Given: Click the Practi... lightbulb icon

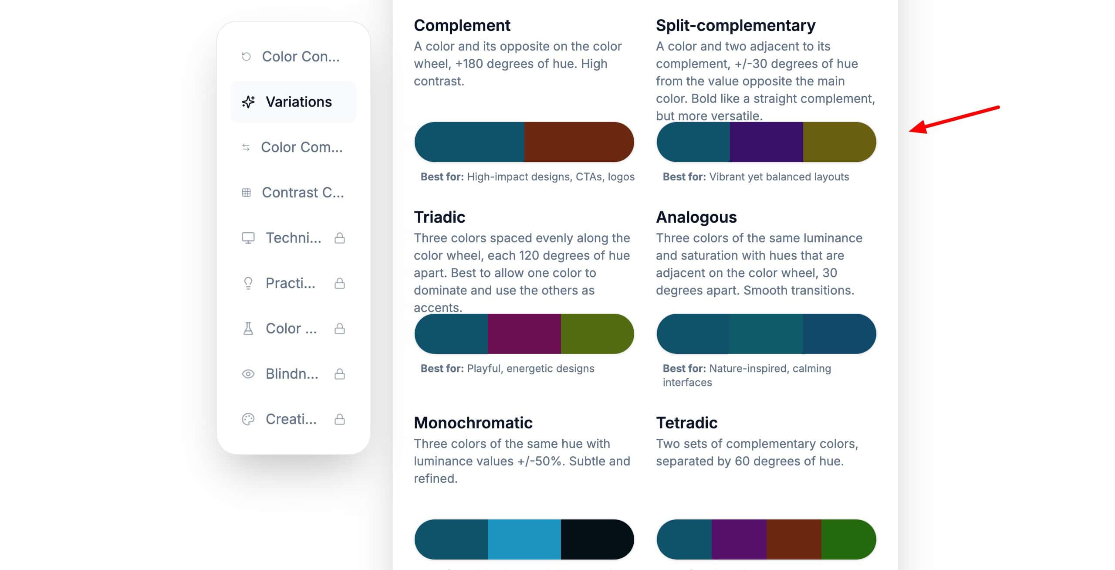Looking at the screenshot, I should coord(248,283).
